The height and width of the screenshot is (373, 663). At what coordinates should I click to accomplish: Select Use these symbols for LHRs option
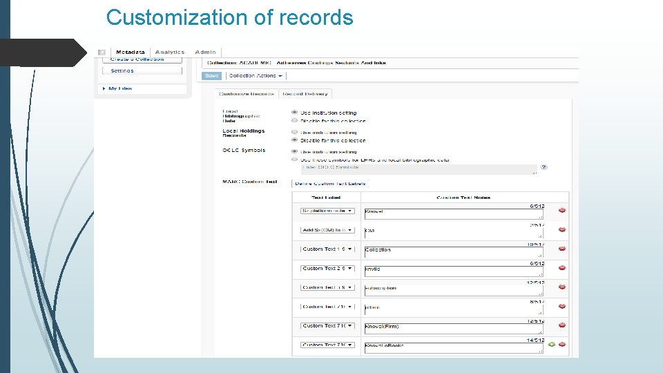point(295,160)
